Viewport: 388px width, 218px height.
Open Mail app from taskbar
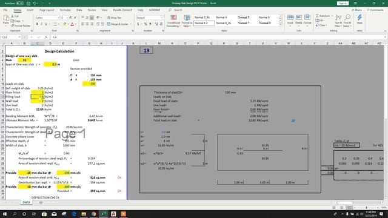point(54,214)
